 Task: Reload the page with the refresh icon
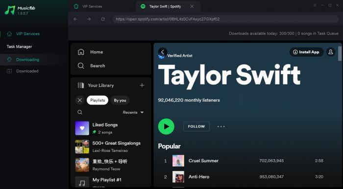click(x=103, y=19)
